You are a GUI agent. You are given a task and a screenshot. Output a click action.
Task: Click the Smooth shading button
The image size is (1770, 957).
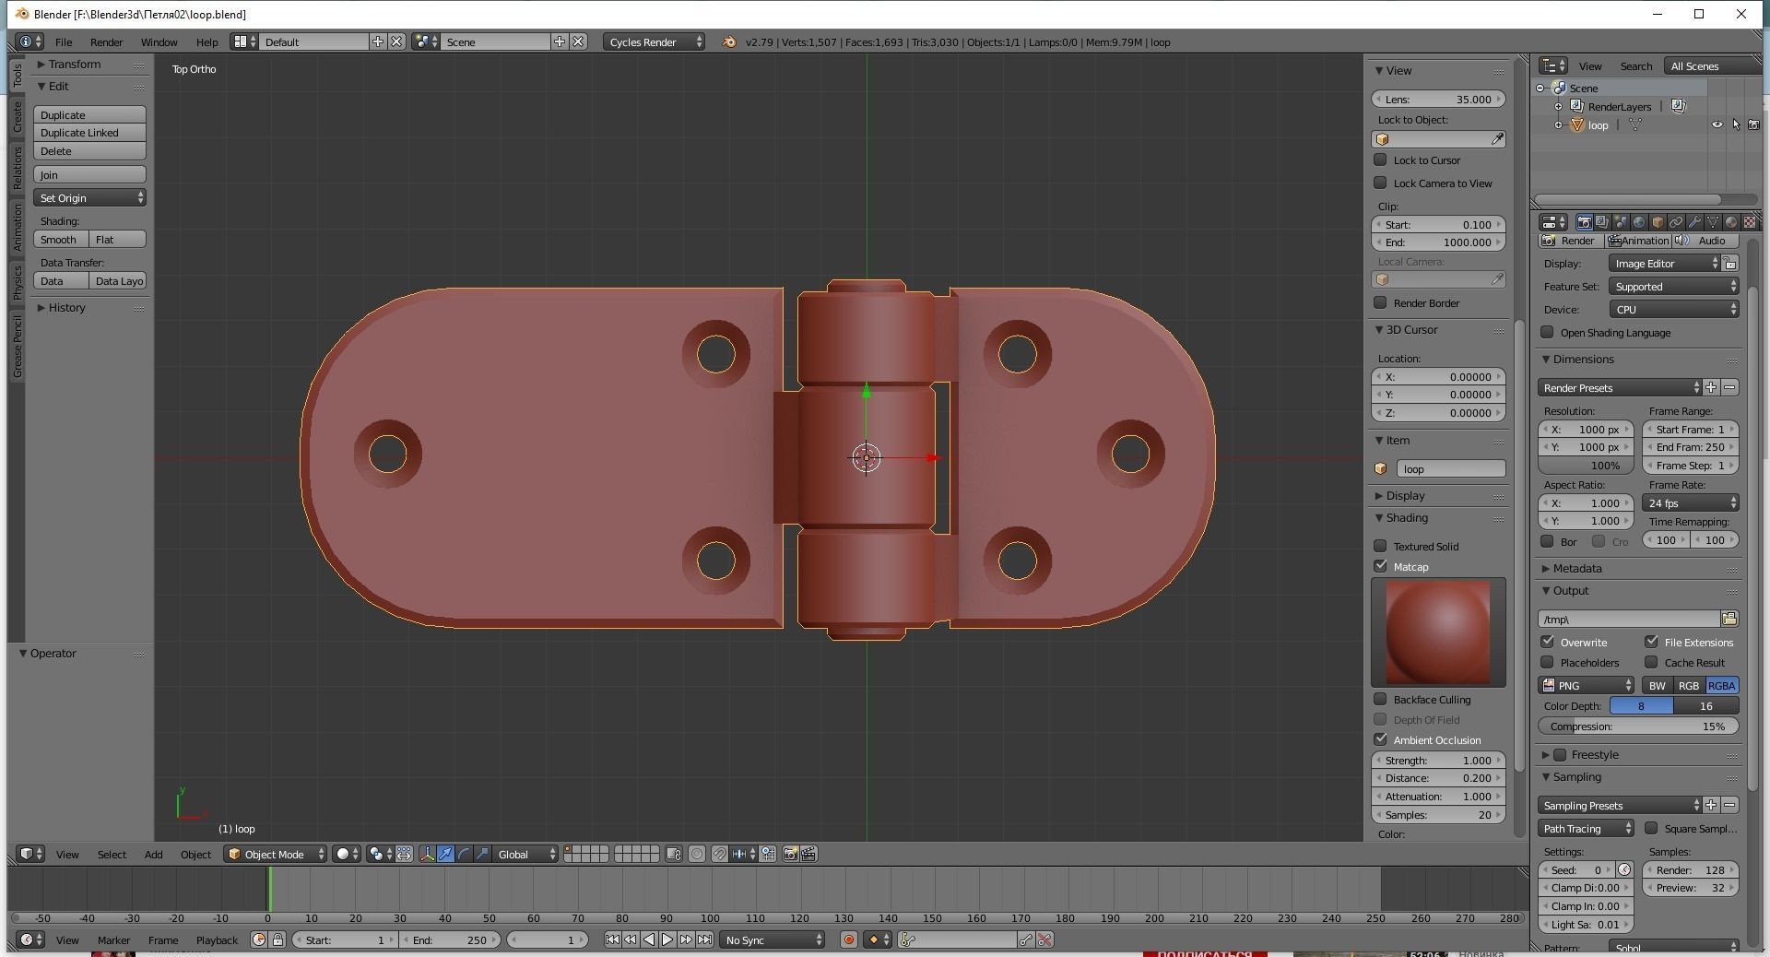click(x=61, y=239)
